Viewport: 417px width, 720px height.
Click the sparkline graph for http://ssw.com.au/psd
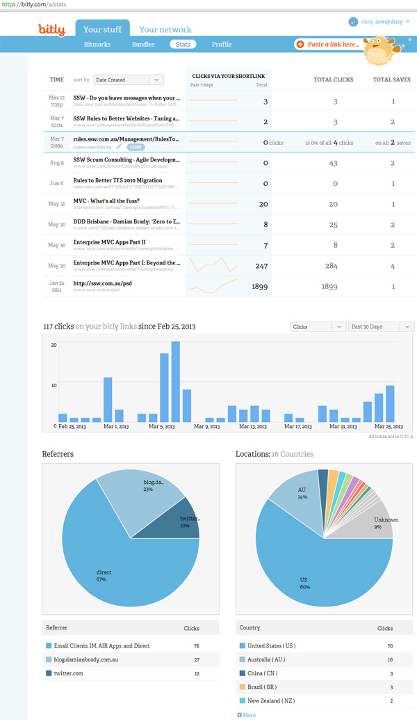pos(213,286)
